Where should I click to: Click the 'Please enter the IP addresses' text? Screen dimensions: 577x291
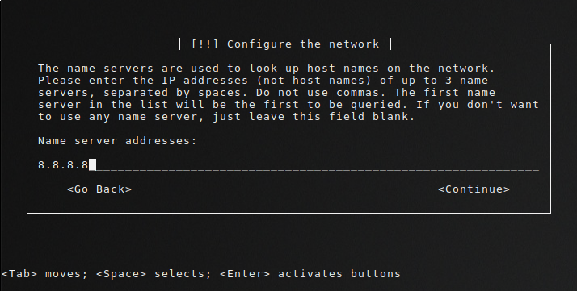pyautogui.click(x=143, y=81)
